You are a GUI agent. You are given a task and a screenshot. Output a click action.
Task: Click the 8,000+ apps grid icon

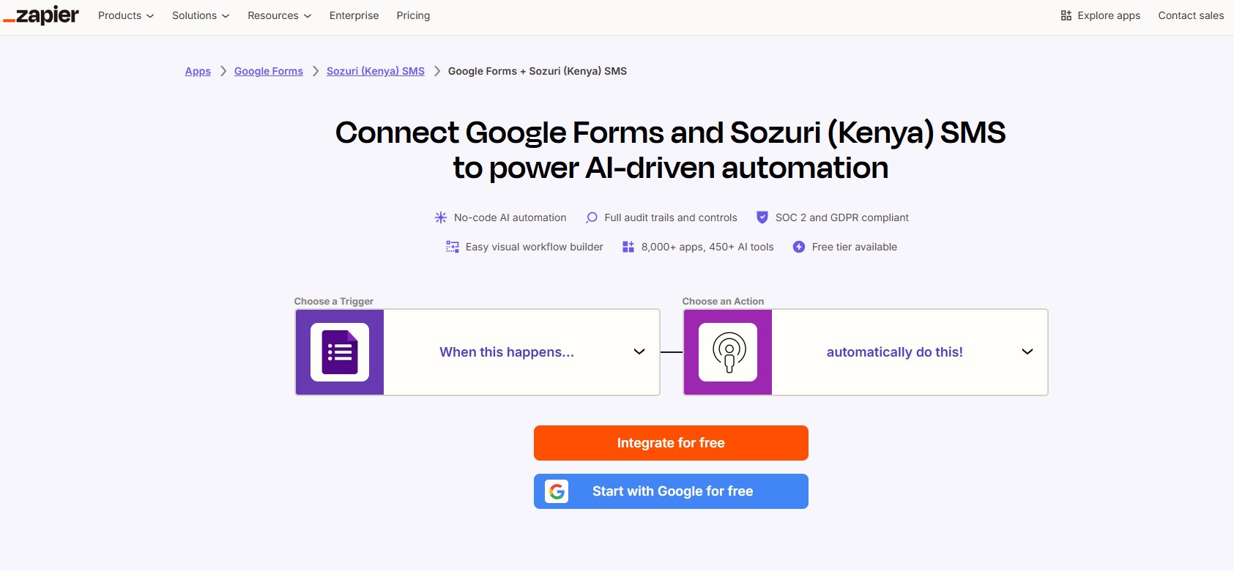(628, 247)
